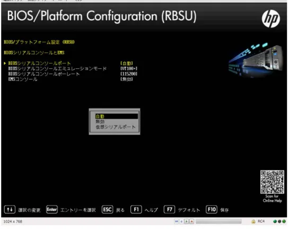Click the QR code for online help

coord(272,182)
